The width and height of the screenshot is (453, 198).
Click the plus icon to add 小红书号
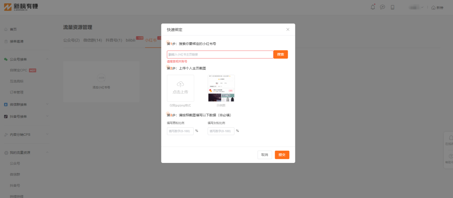[101, 78]
